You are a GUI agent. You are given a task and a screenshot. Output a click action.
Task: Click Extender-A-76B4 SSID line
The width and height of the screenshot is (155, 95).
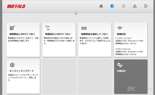129,52
